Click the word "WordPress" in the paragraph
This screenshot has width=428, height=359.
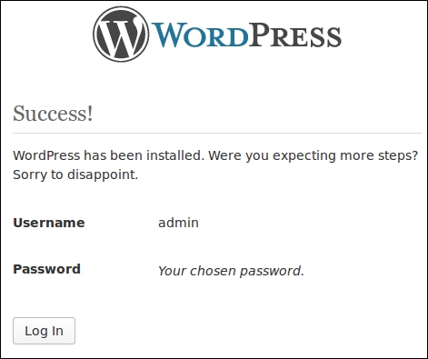click(46, 155)
